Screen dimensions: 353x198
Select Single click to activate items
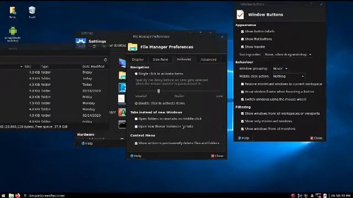pyautogui.click(x=136, y=74)
